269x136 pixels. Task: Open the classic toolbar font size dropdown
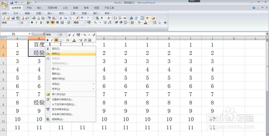tap(28, 23)
